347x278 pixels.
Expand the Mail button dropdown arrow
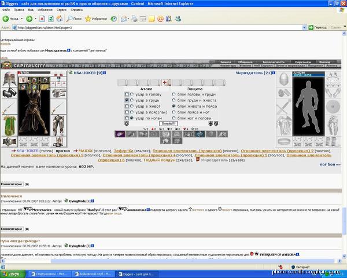click(128, 19)
